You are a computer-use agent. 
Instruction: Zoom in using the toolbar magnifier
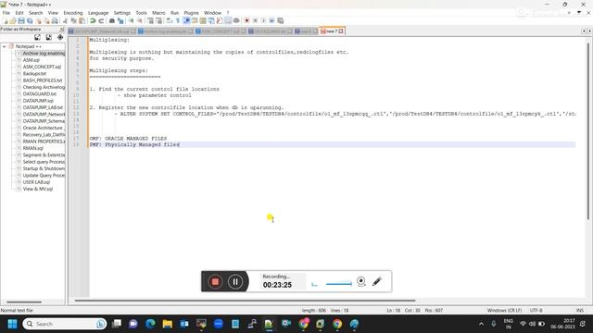pyautogui.click(x=131, y=20)
